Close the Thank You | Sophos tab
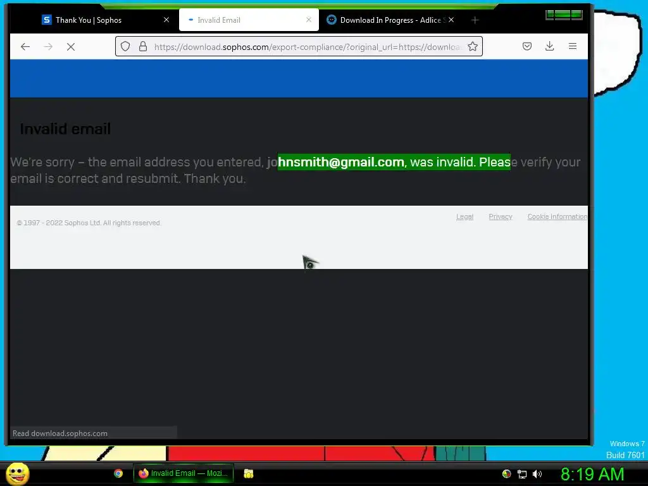Viewport: 648px width, 486px height. click(166, 20)
